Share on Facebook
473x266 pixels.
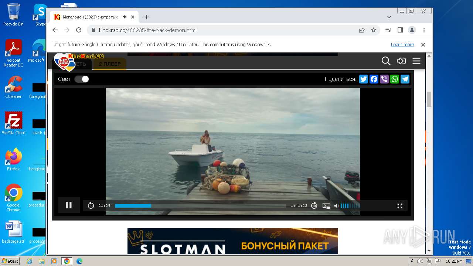tap(374, 79)
